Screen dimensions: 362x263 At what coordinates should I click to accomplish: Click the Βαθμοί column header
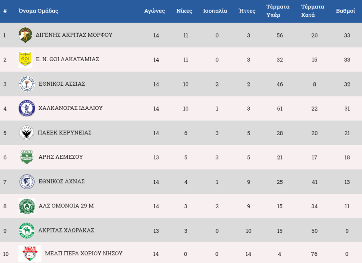point(346,11)
